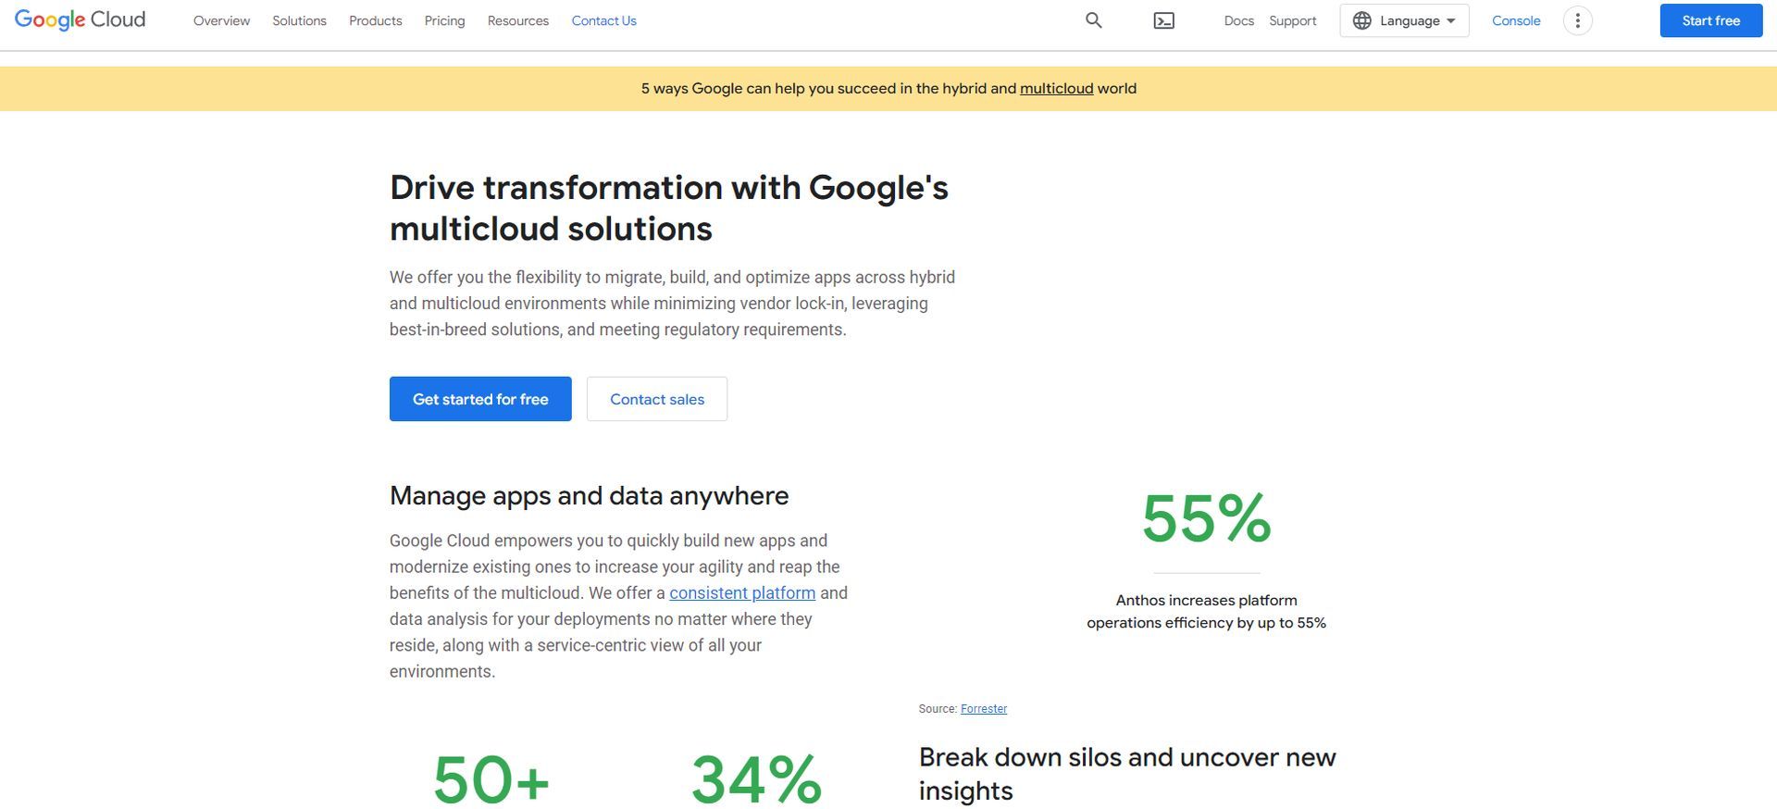
Task: Follow the Contact Us link
Action: click(603, 20)
